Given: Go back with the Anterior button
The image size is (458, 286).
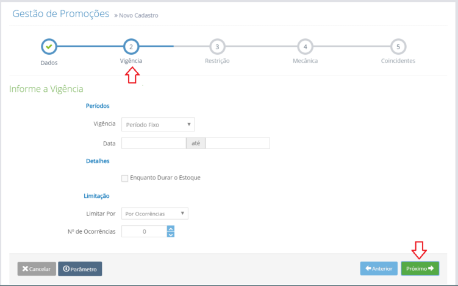Looking at the screenshot, I should [x=379, y=268].
